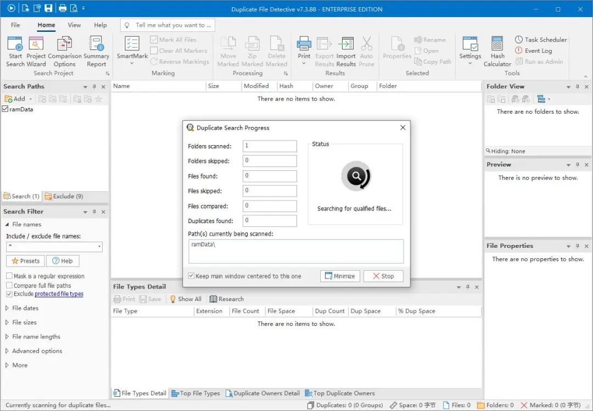
Task: Expand the File sizes filter section
Action: [x=7, y=323]
